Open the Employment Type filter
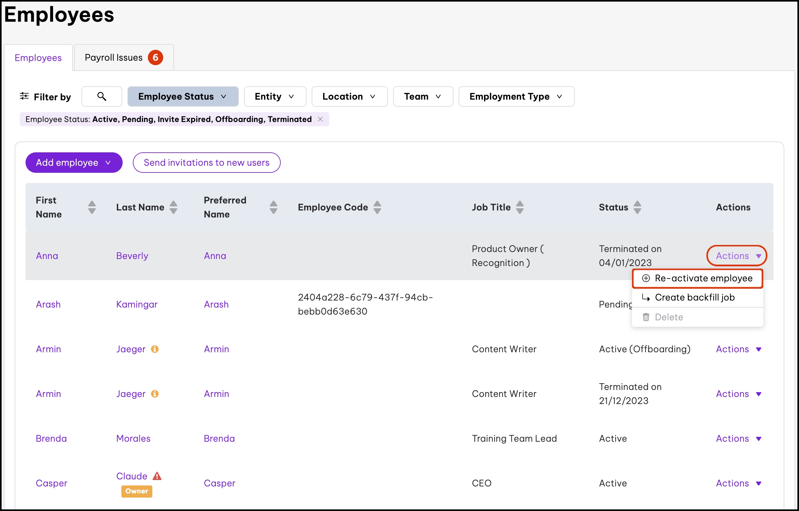The height and width of the screenshot is (511, 799). point(516,96)
